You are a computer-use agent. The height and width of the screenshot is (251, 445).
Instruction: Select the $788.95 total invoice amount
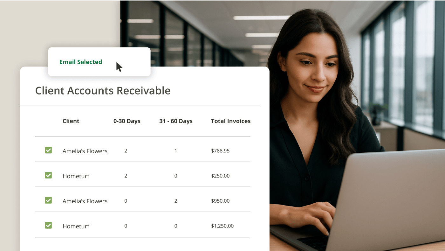(220, 151)
